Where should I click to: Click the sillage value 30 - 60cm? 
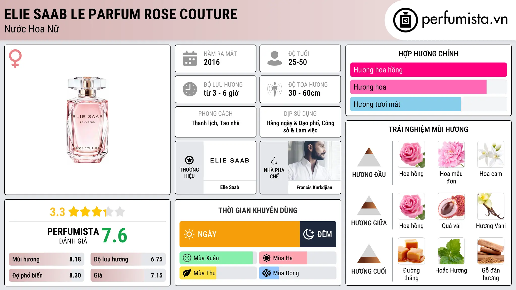[304, 93]
